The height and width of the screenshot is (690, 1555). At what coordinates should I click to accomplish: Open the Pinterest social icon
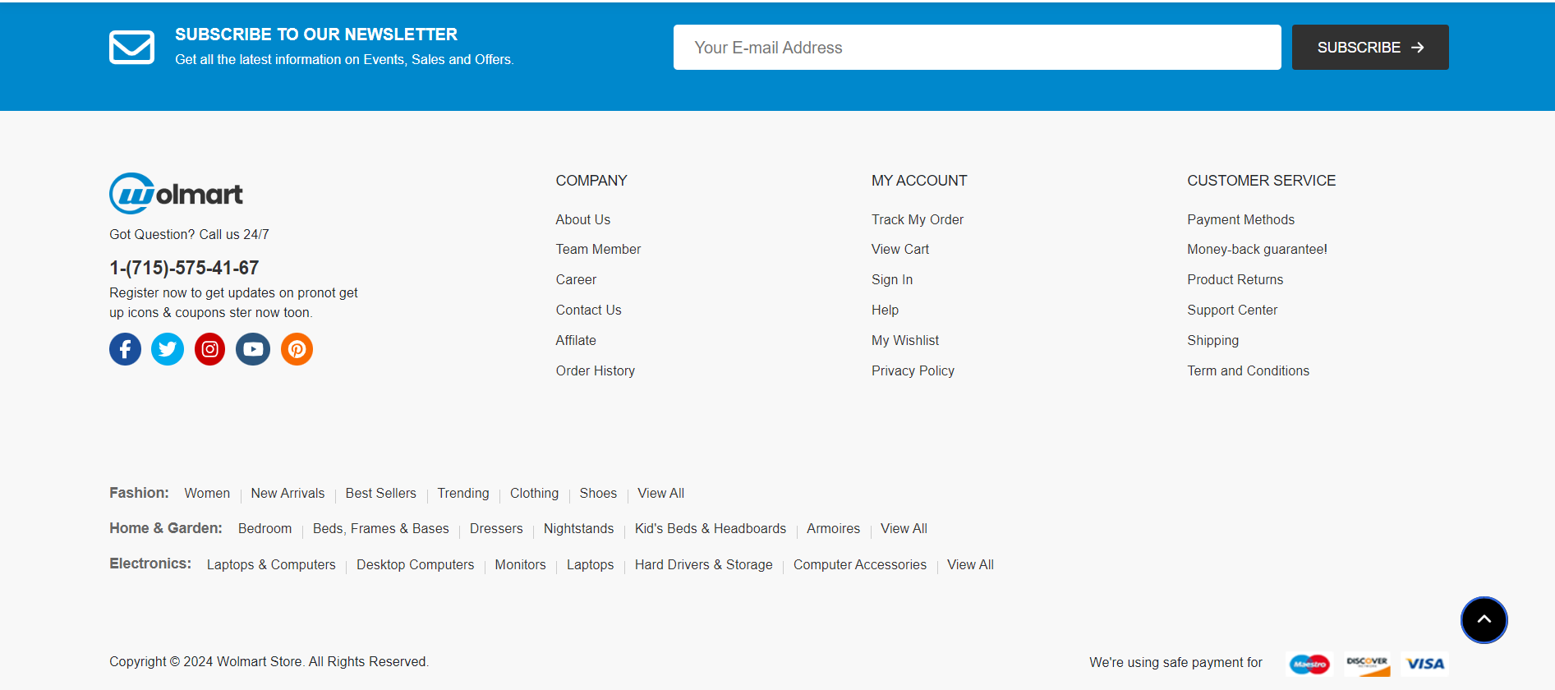click(x=297, y=349)
